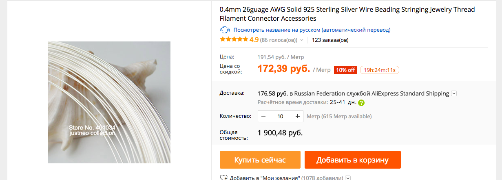
Task: Click the silver wire product image
Action: [109, 102]
